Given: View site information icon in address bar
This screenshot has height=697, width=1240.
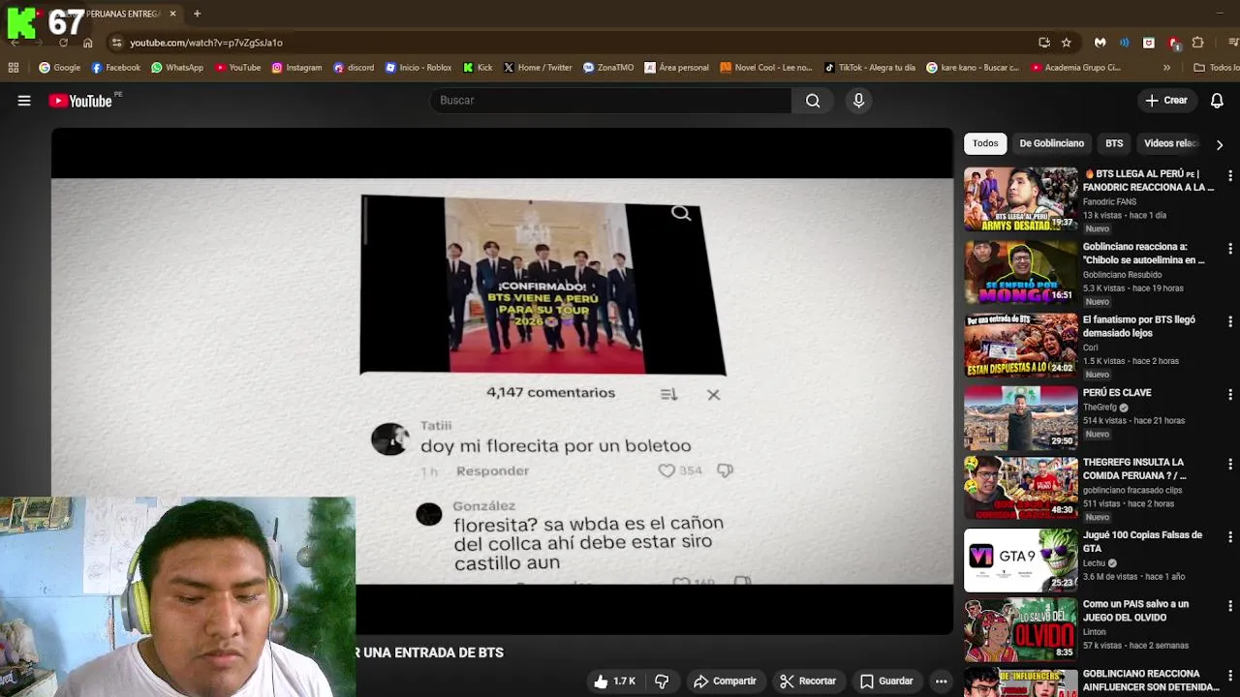Looking at the screenshot, I should coord(116,43).
